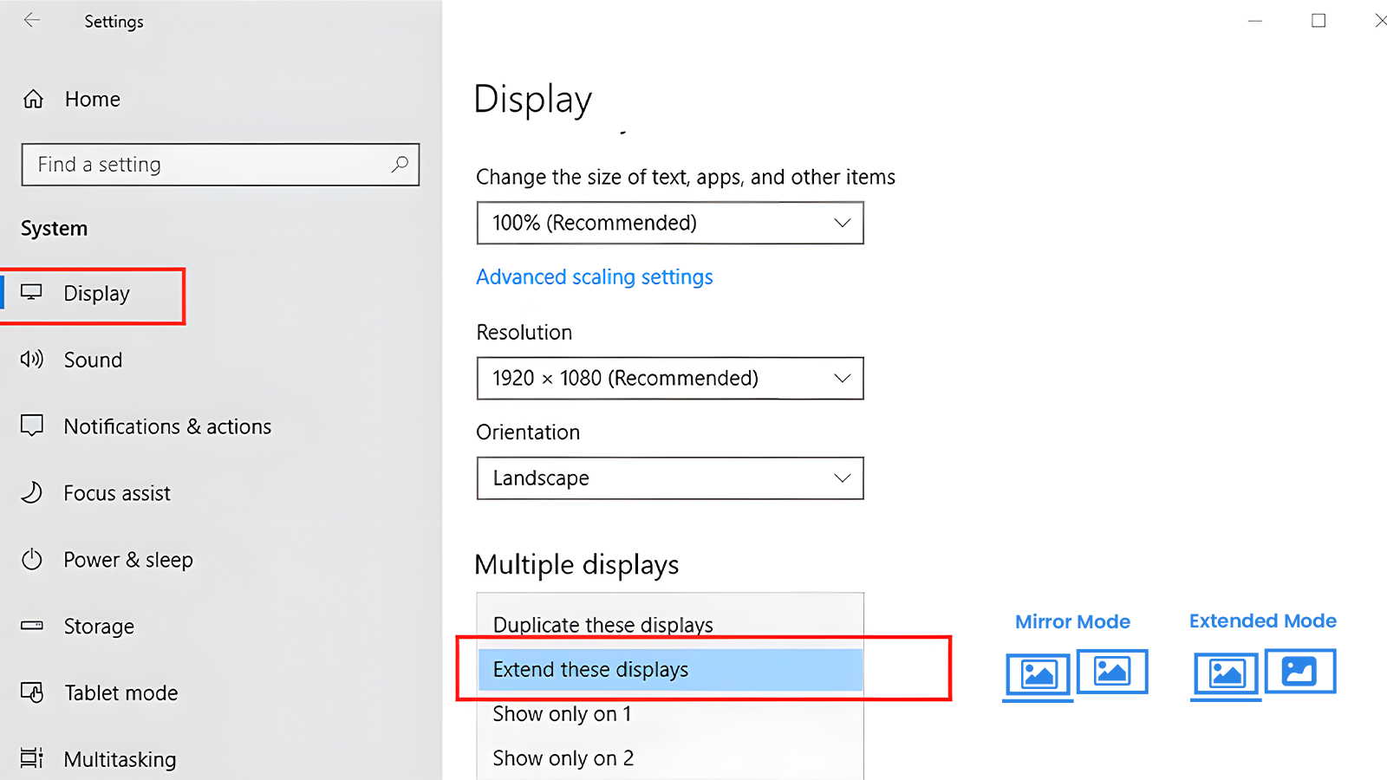This screenshot has height=780, width=1387.
Task: Select Show only on 2
Action: [563, 757]
